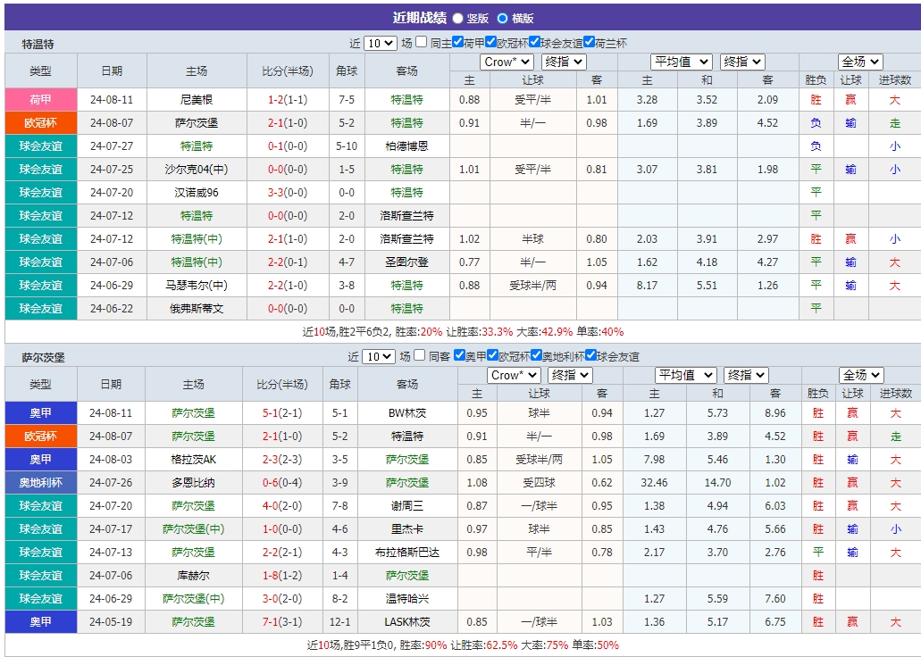Image resolution: width=921 pixels, height=657 pixels.
Task: Enable the 同客 filter for 萨尔茨堡
Action: [419, 354]
